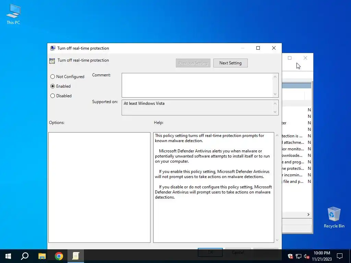Click the Comment box scroll-down arrow
351x263 pixels.
(275, 94)
